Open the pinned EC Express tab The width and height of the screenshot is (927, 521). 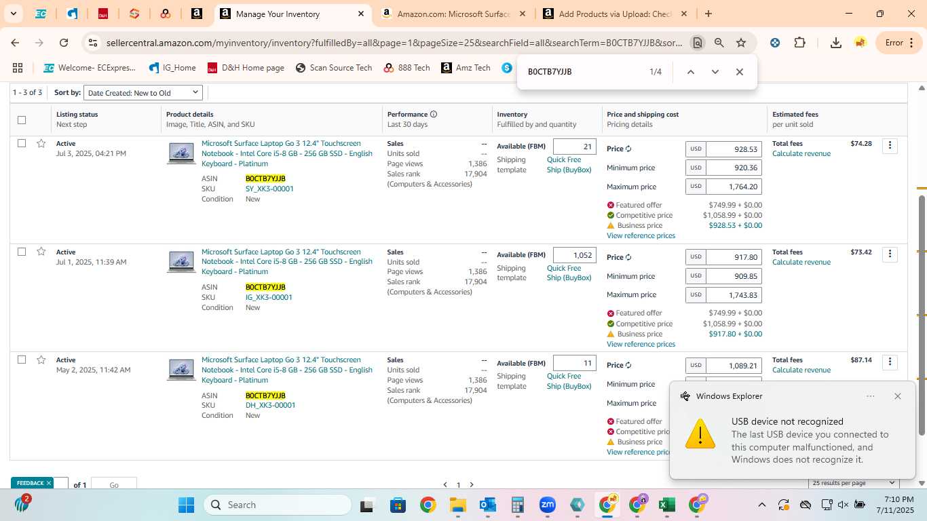coord(41,14)
